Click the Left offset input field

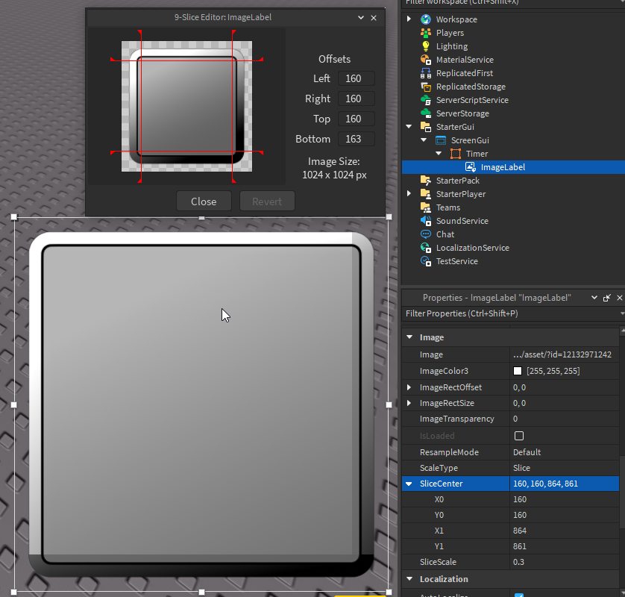357,78
